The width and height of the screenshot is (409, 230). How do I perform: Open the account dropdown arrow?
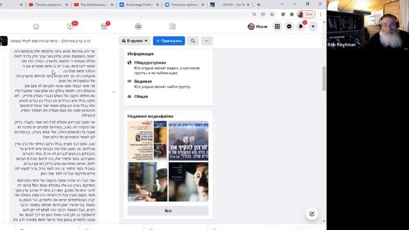313,26
